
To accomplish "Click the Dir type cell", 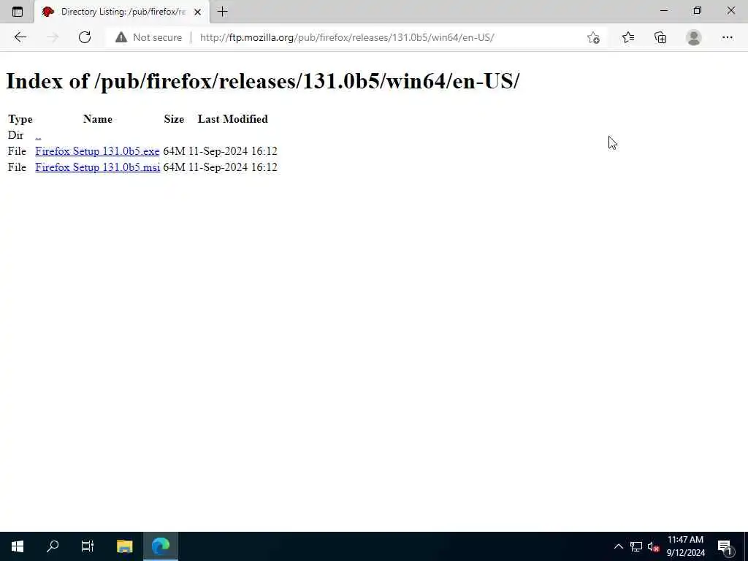I will tap(16, 135).
